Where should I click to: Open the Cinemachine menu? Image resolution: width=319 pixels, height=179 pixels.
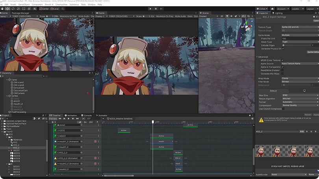pyautogui.click(x=61, y=4)
